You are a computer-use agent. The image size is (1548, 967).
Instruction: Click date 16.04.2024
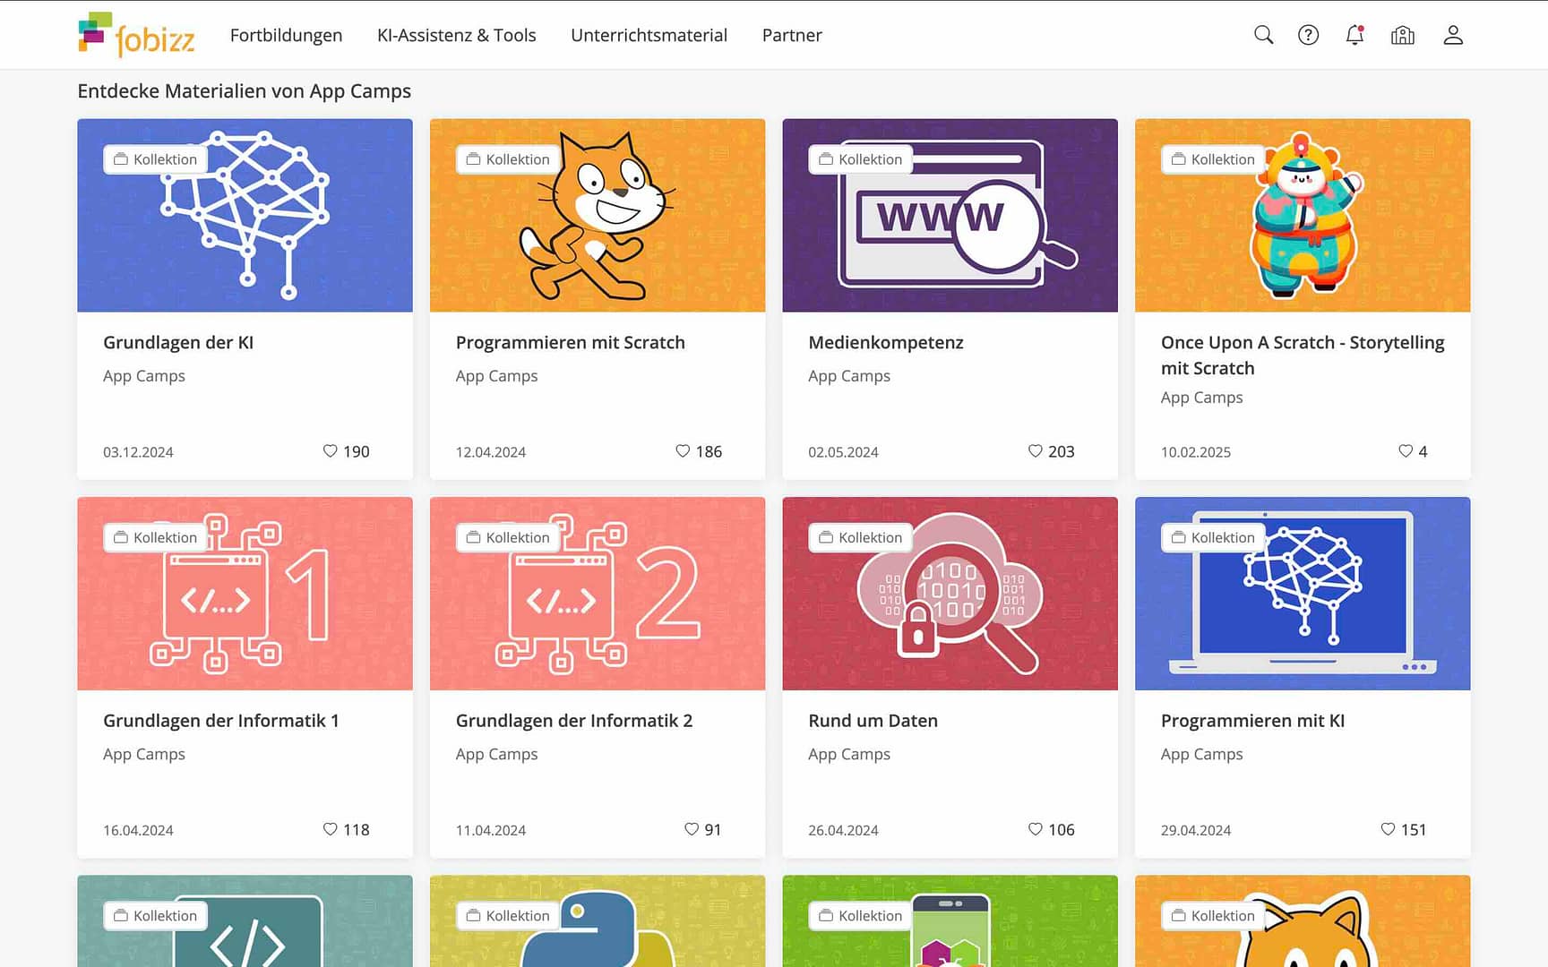click(138, 830)
